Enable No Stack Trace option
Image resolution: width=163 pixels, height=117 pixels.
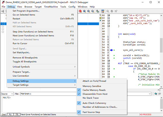(x=102, y=98)
